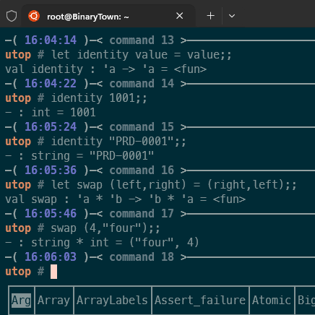Click the Ubuntu logo on the tab
The width and height of the screenshot is (315, 315).
coord(34,16)
